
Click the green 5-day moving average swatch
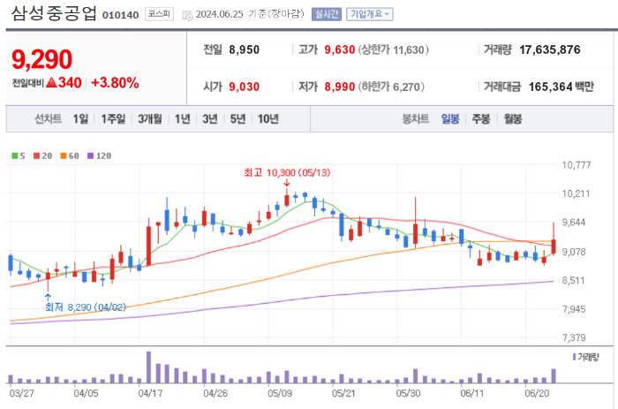15,155
